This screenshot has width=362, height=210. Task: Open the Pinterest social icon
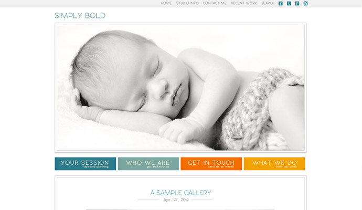click(x=297, y=3)
